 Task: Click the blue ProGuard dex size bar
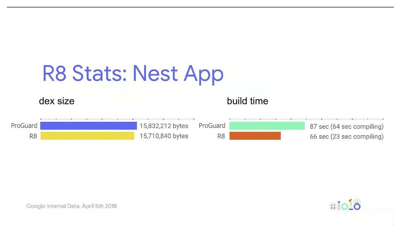point(89,126)
